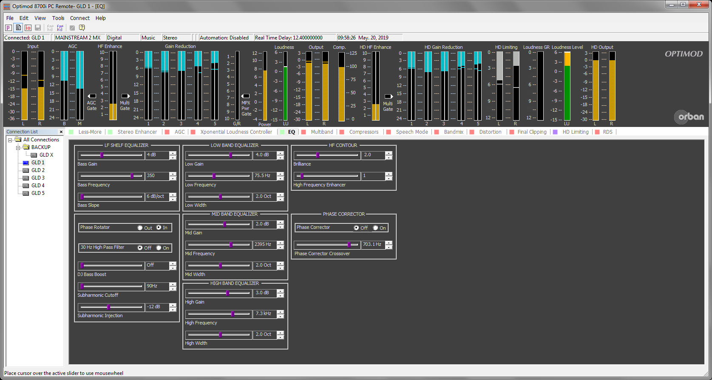Click the purple square beside HD Limiting tab

click(x=555, y=132)
